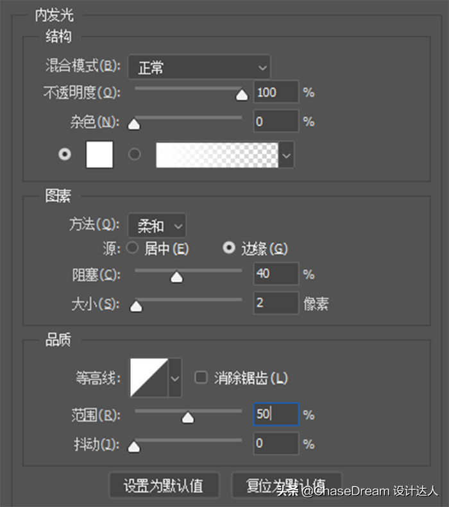
Task: Click 设置为默认值 button
Action: 163,486
